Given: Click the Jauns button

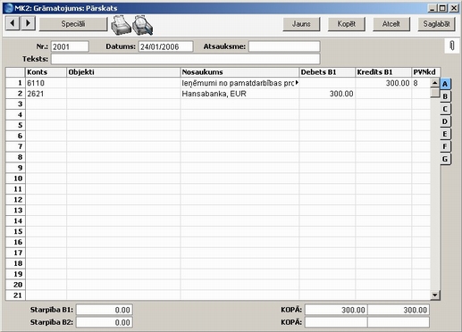Looking at the screenshot, I should coord(301,24).
